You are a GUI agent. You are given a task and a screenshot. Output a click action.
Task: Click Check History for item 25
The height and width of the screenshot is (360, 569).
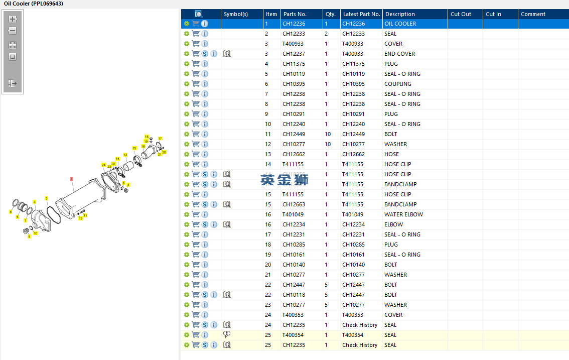pyautogui.click(x=360, y=345)
